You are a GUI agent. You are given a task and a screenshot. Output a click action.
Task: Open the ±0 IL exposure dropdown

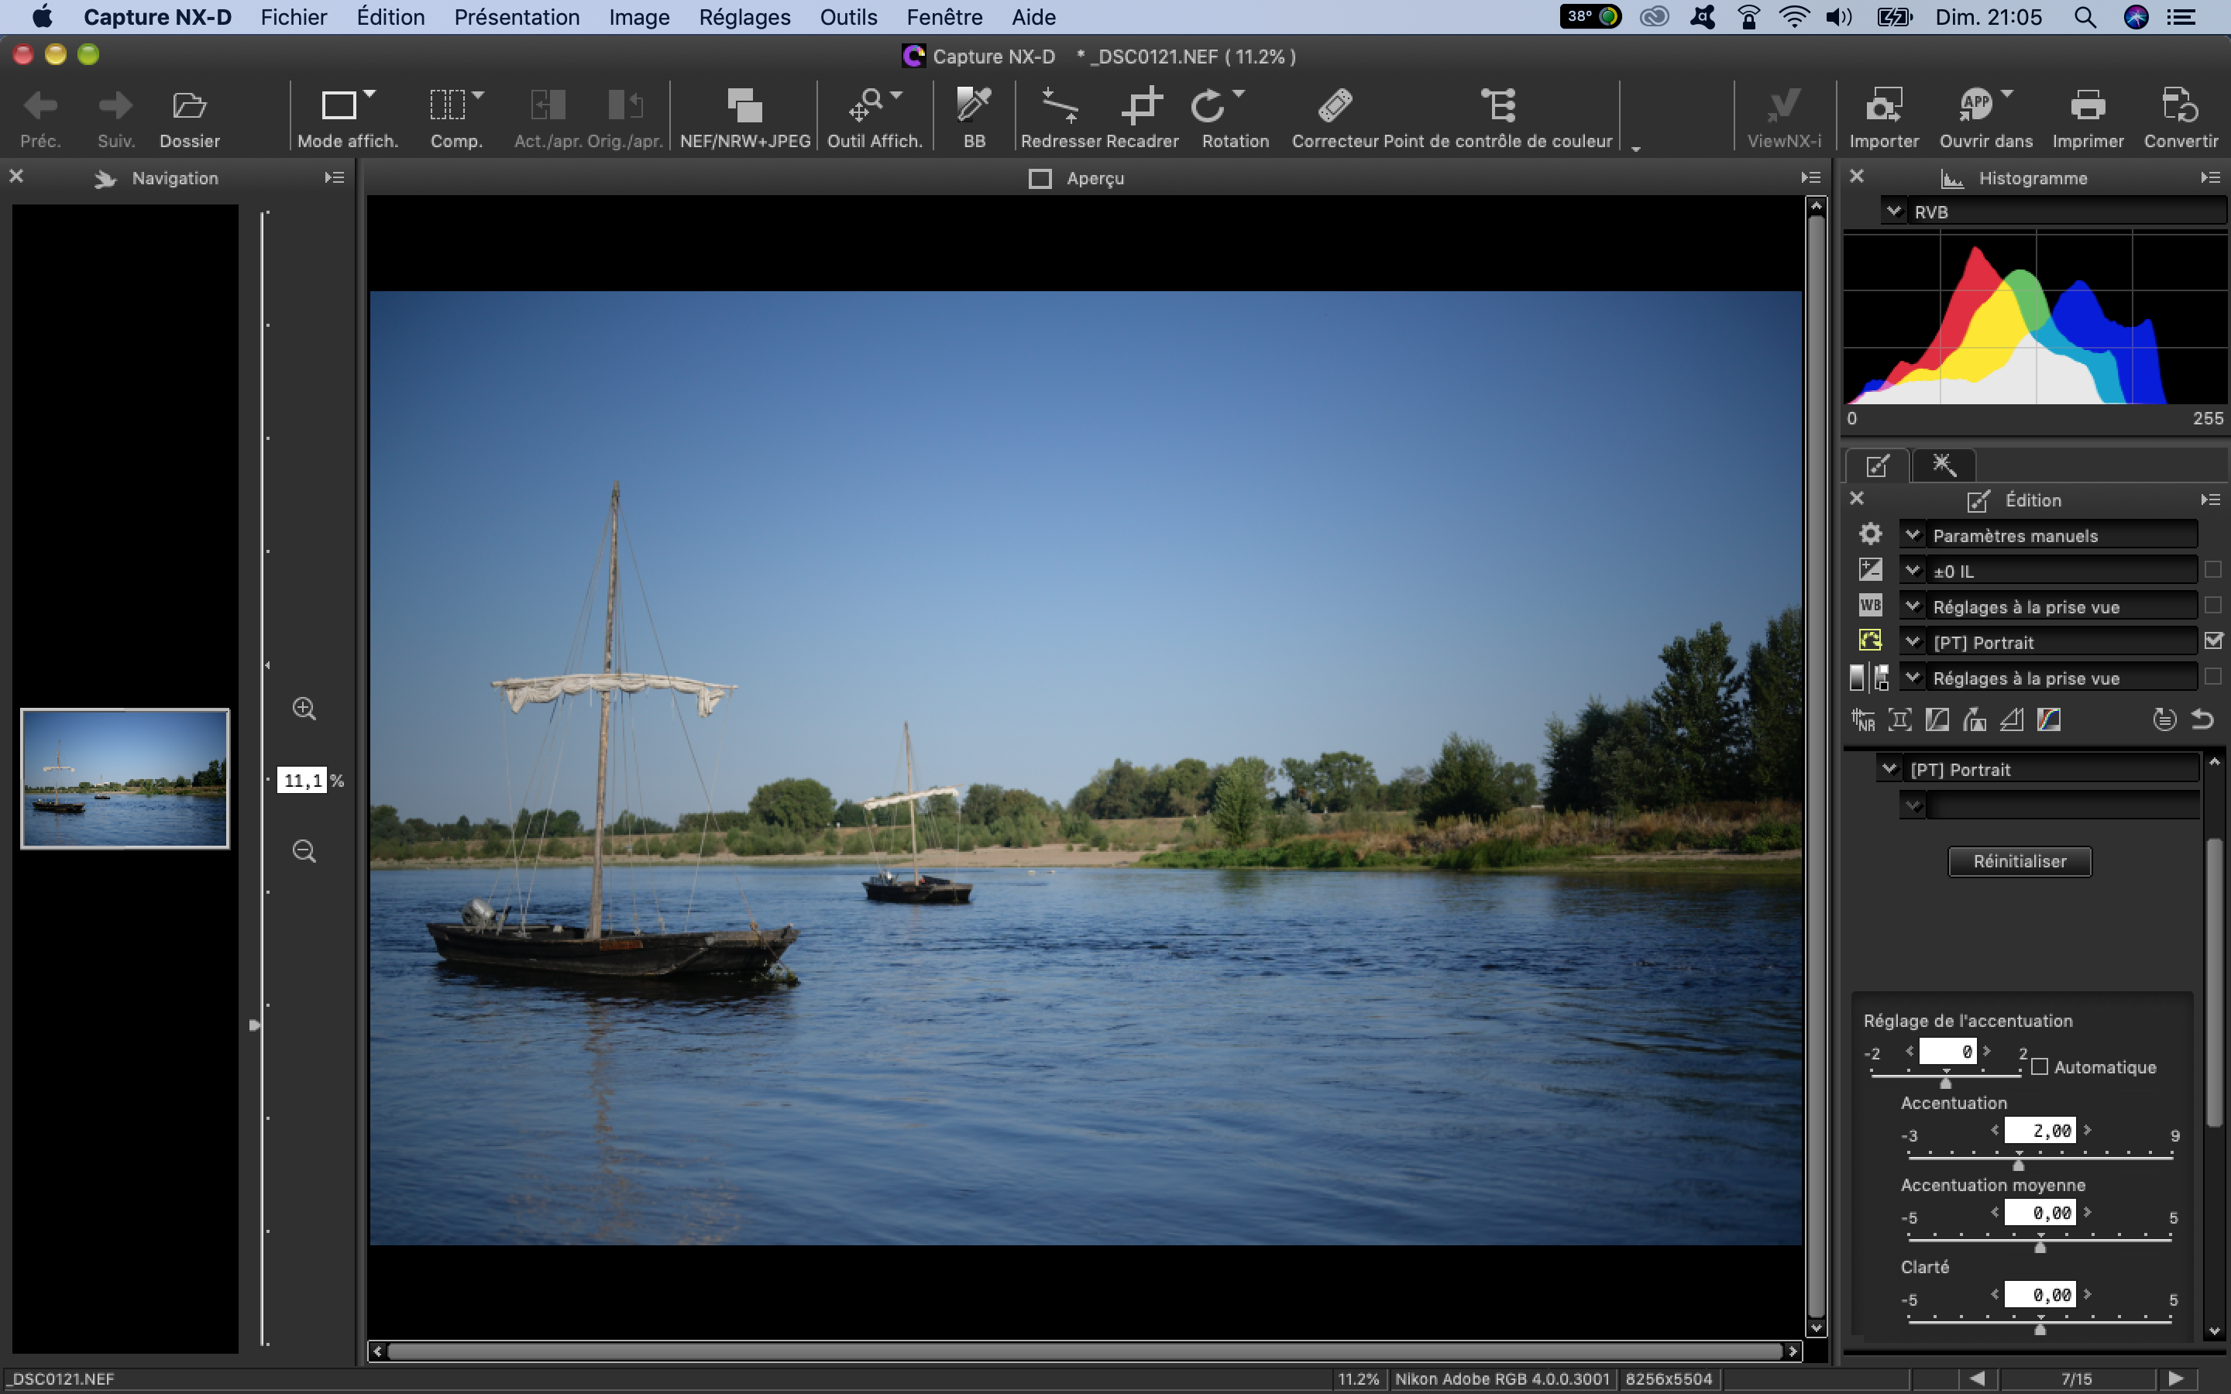pyautogui.click(x=2048, y=571)
